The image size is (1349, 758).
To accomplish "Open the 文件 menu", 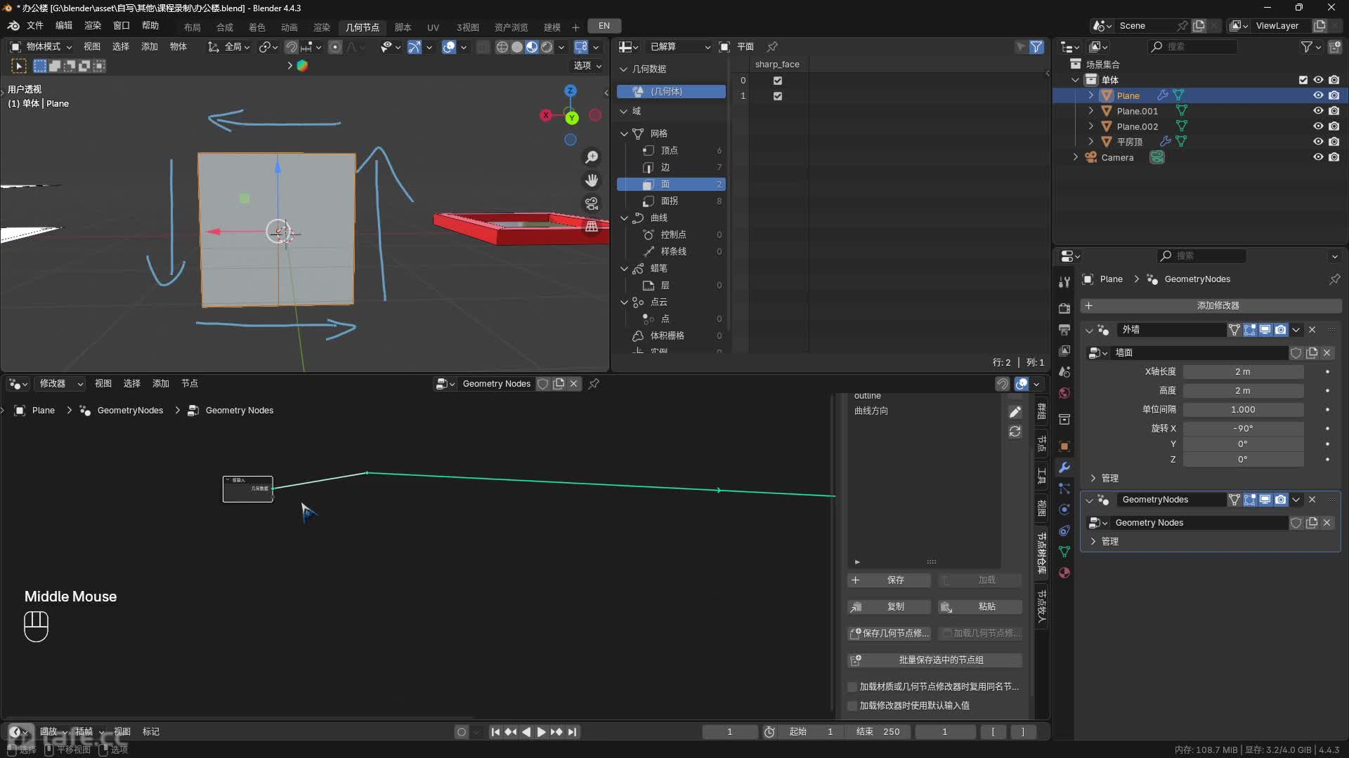I will click(34, 26).
